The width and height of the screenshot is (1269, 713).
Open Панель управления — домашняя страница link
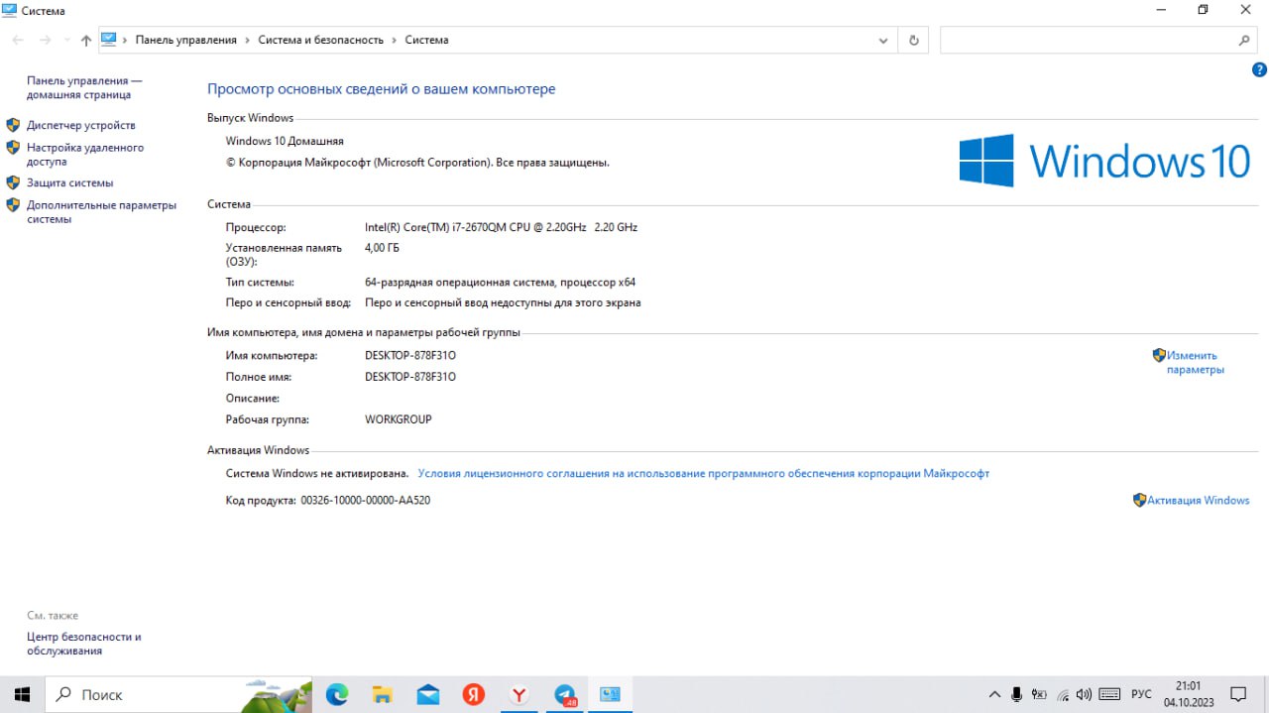tap(84, 87)
